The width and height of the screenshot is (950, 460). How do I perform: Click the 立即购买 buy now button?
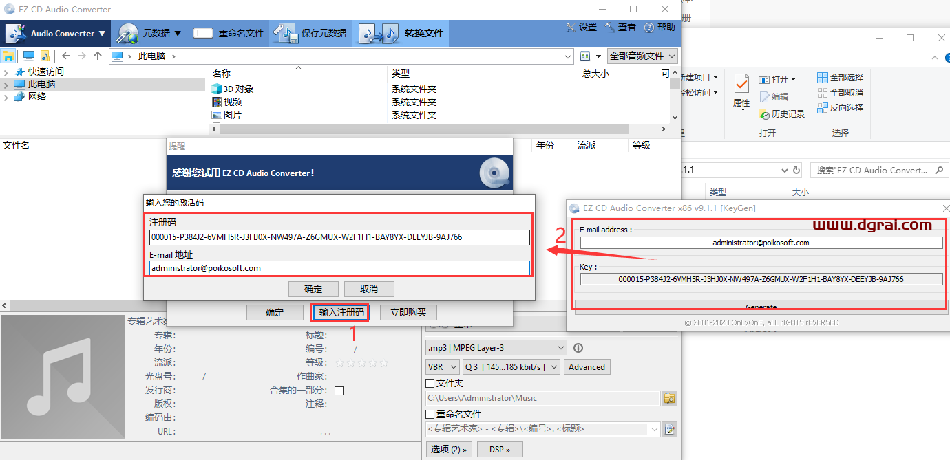(x=408, y=312)
